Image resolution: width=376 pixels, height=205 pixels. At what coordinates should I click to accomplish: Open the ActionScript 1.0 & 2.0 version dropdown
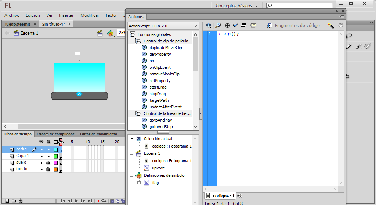(163, 26)
